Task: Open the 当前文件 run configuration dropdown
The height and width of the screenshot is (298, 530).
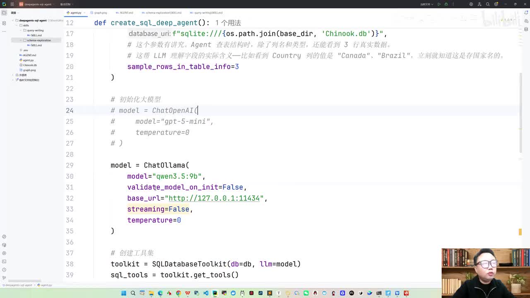Action: click(x=426, y=4)
